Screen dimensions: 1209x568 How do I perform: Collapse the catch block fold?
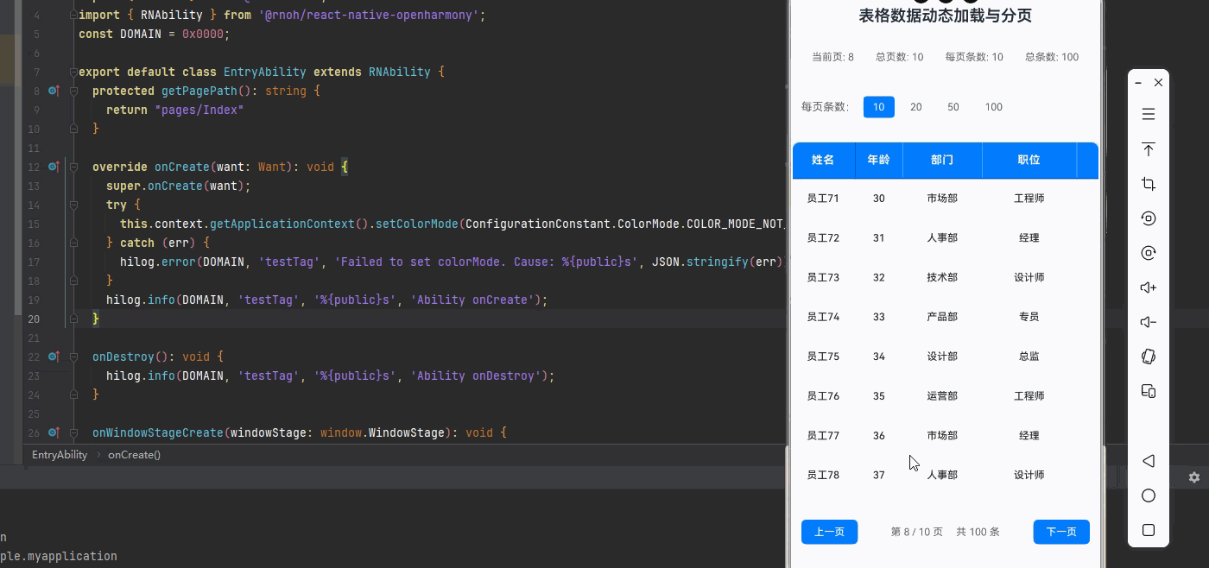point(73,243)
